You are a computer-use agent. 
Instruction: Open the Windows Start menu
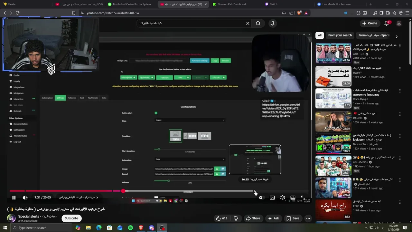click(x=5, y=228)
